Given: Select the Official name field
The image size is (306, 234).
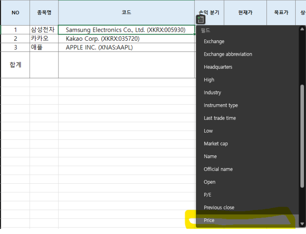Looking at the screenshot, I should click(x=247, y=169).
